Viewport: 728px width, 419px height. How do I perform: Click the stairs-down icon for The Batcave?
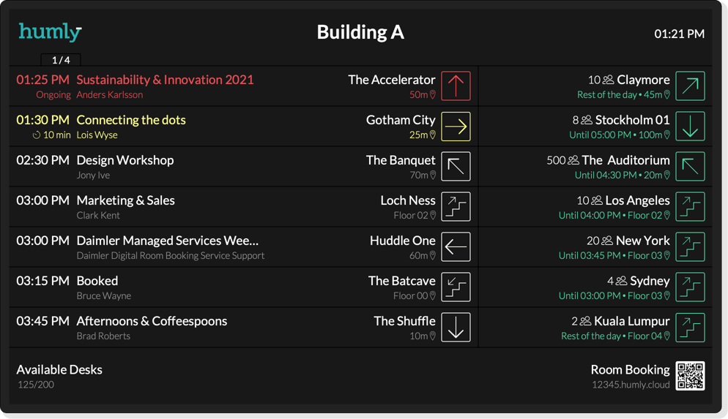tap(456, 287)
